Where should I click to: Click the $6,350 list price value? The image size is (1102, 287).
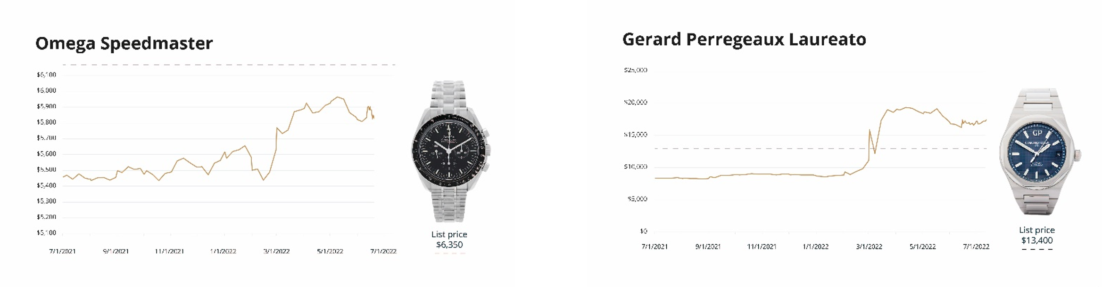click(449, 245)
